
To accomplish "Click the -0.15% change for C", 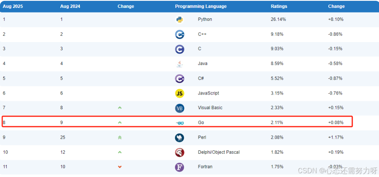I will (x=335, y=49).
